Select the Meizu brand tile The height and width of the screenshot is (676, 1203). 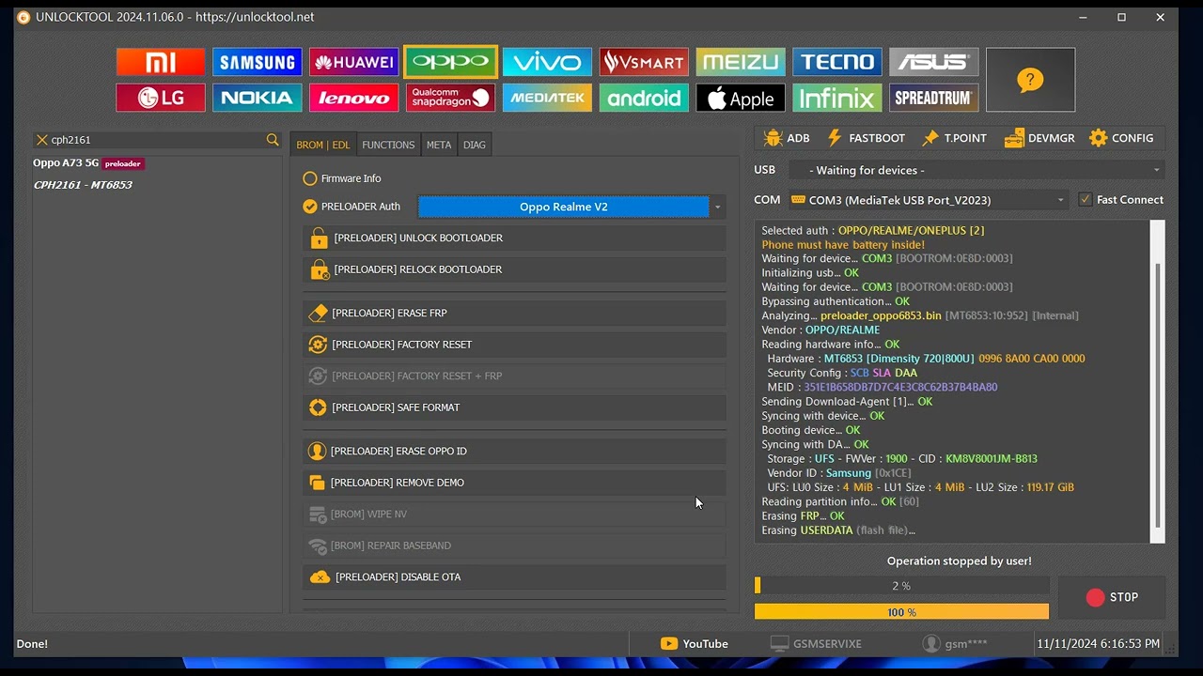point(741,62)
